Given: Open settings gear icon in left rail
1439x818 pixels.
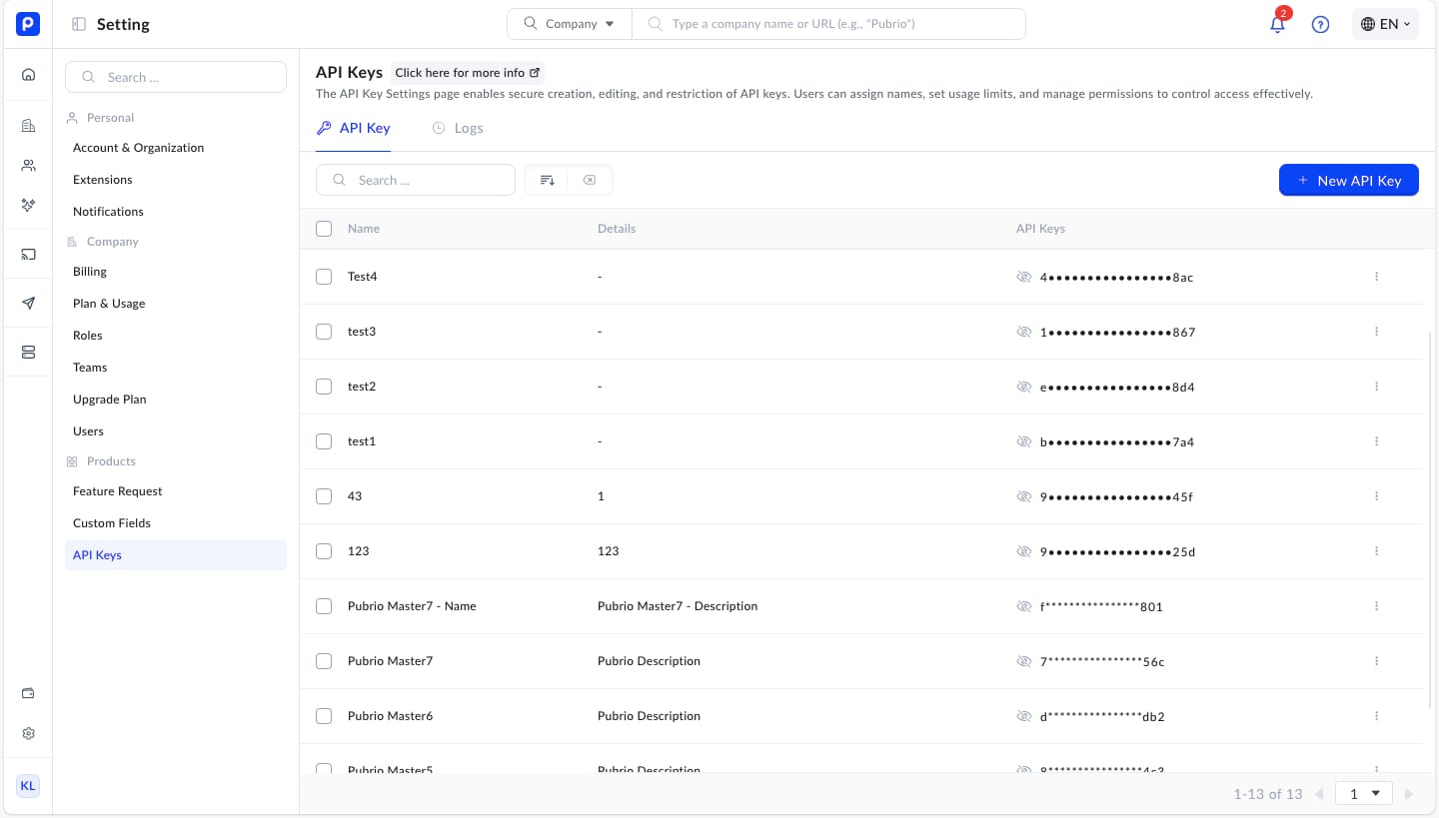Looking at the screenshot, I should (x=28, y=733).
